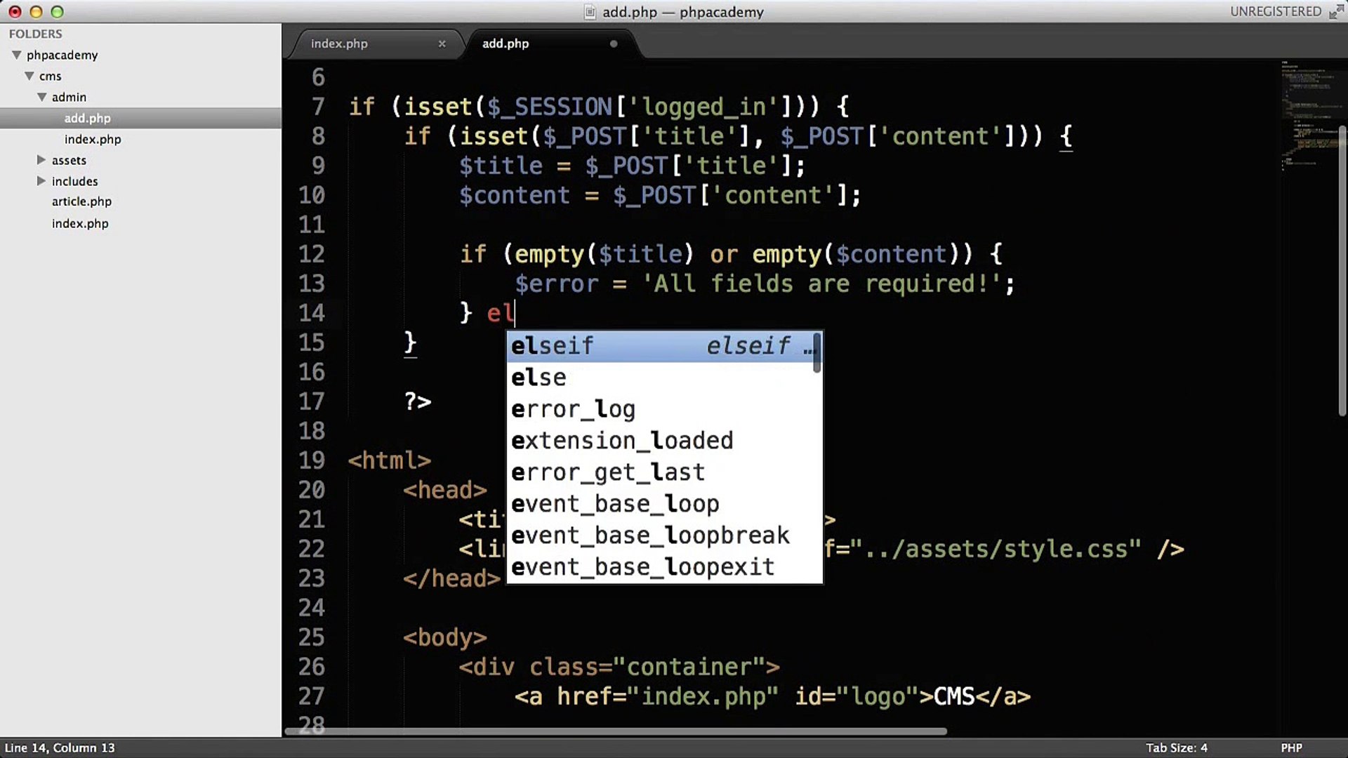Open index.php under admin folder

93,139
